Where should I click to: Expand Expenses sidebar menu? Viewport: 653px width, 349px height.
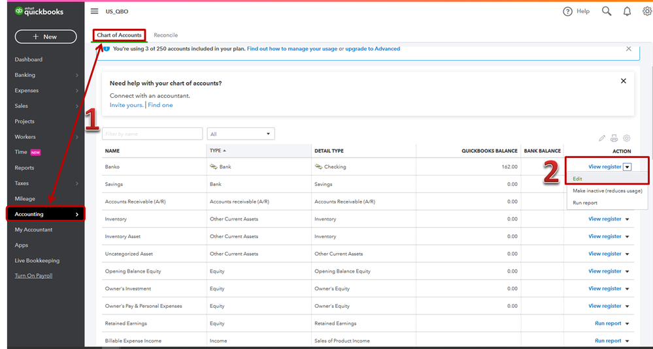pyautogui.click(x=46, y=91)
